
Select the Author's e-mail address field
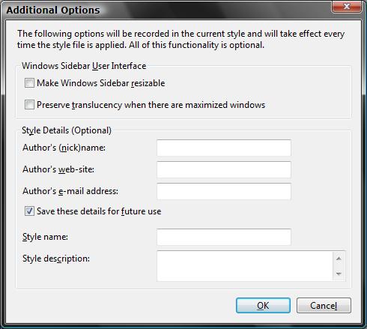coord(224,191)
